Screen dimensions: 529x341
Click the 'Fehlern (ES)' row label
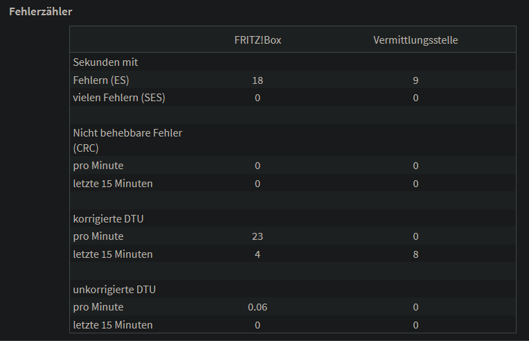tap(101, 80)
